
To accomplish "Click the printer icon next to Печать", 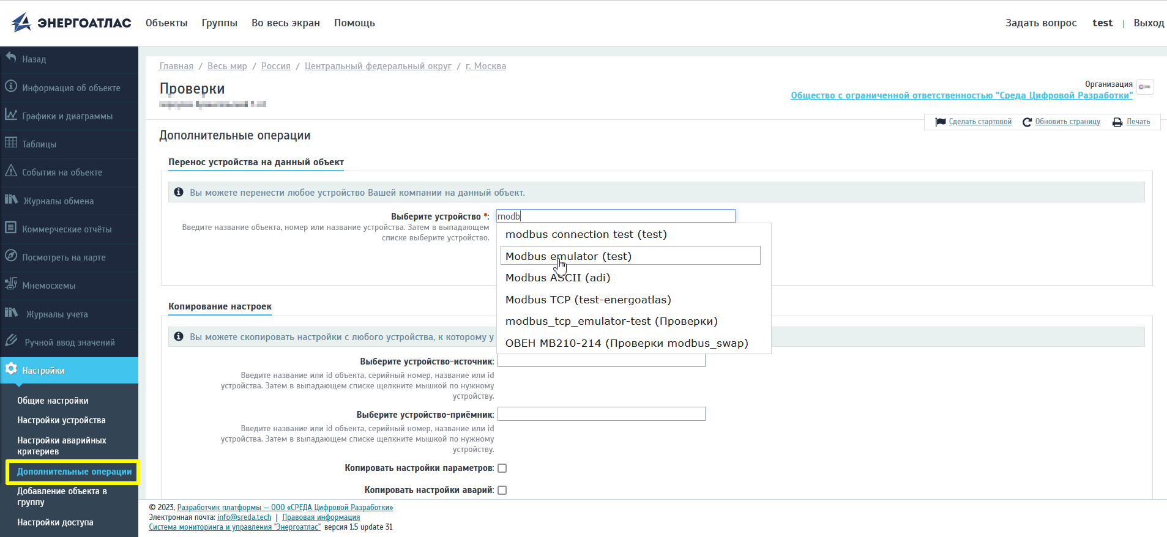I will click(x=1117, y=122).
